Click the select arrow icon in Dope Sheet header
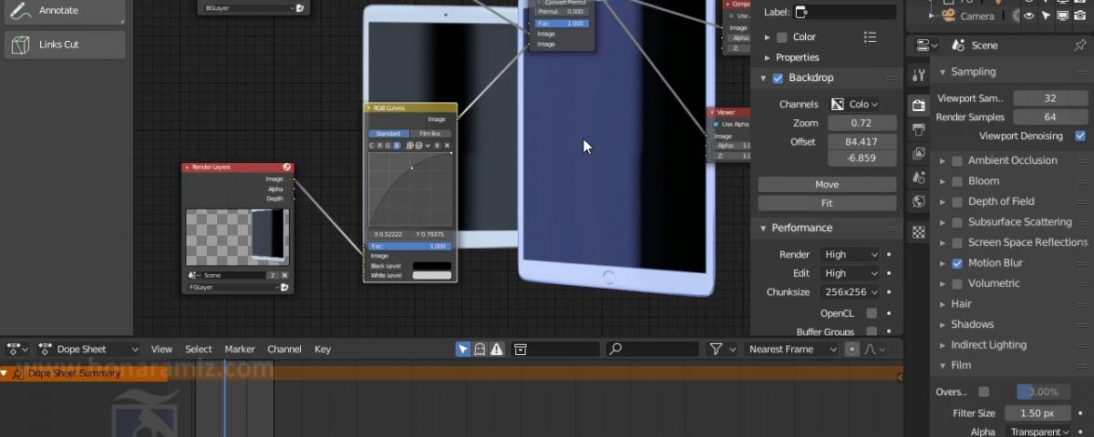The height and width of the screenshot is (437, 1094). [x=463, y=349]
